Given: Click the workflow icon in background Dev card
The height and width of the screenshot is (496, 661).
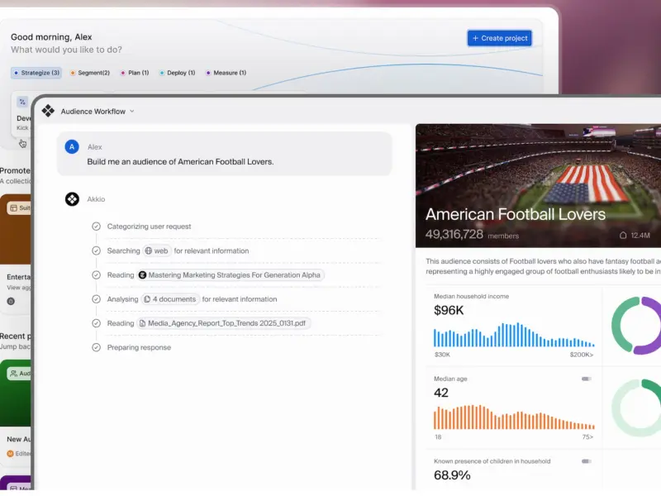Looking at the screenshot, I should [22, 102].
